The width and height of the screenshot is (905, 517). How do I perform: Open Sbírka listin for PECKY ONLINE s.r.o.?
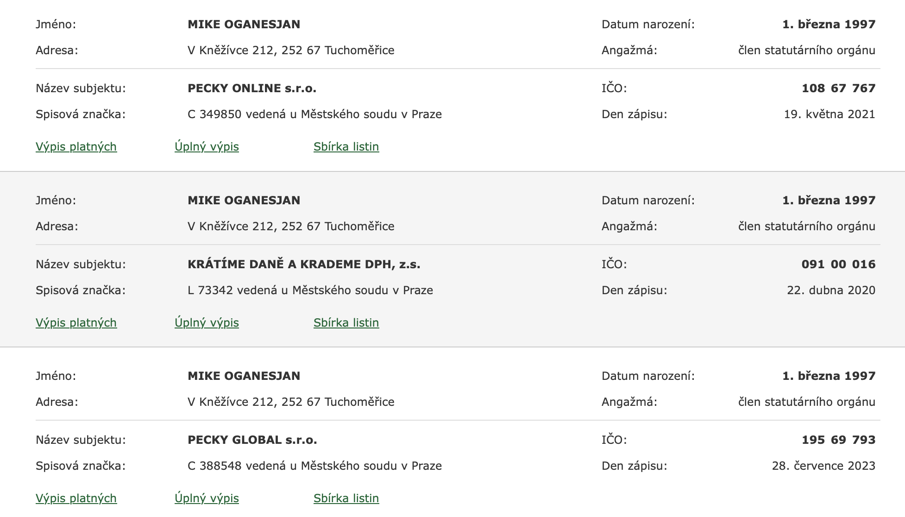coord(346,147)
